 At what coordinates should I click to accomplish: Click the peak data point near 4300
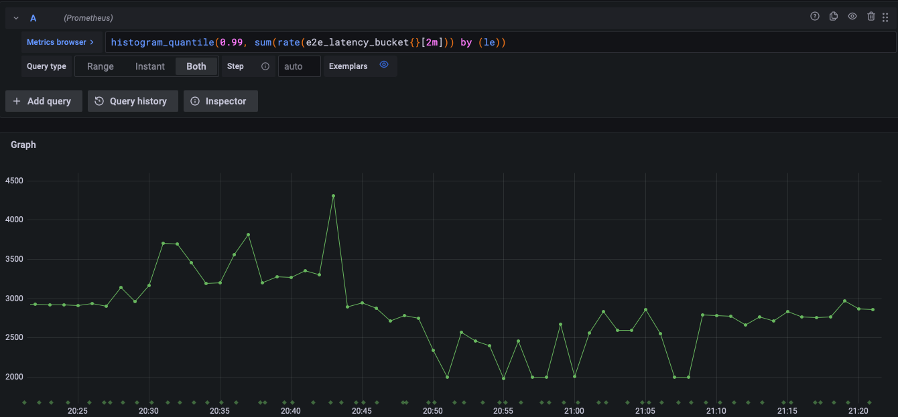(x=333, y=196)
